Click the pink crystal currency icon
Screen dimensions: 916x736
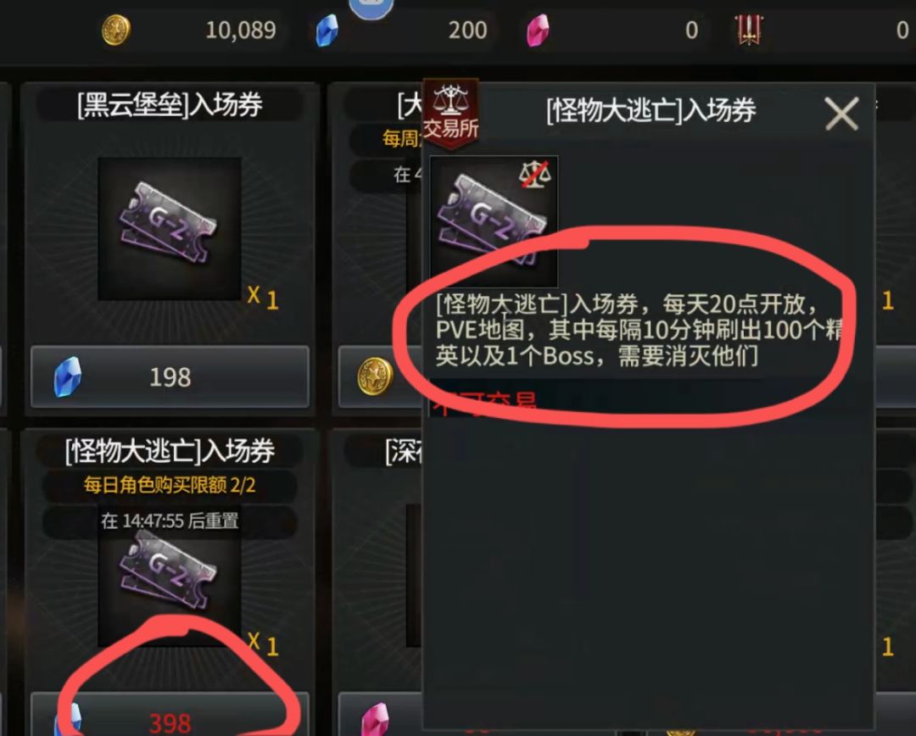pos(538,31)
